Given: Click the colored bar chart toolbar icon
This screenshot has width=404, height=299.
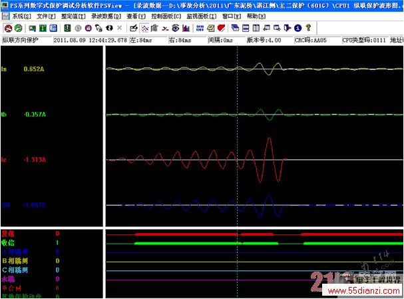Looking at the screenshot, I should (x=186, y=28).
